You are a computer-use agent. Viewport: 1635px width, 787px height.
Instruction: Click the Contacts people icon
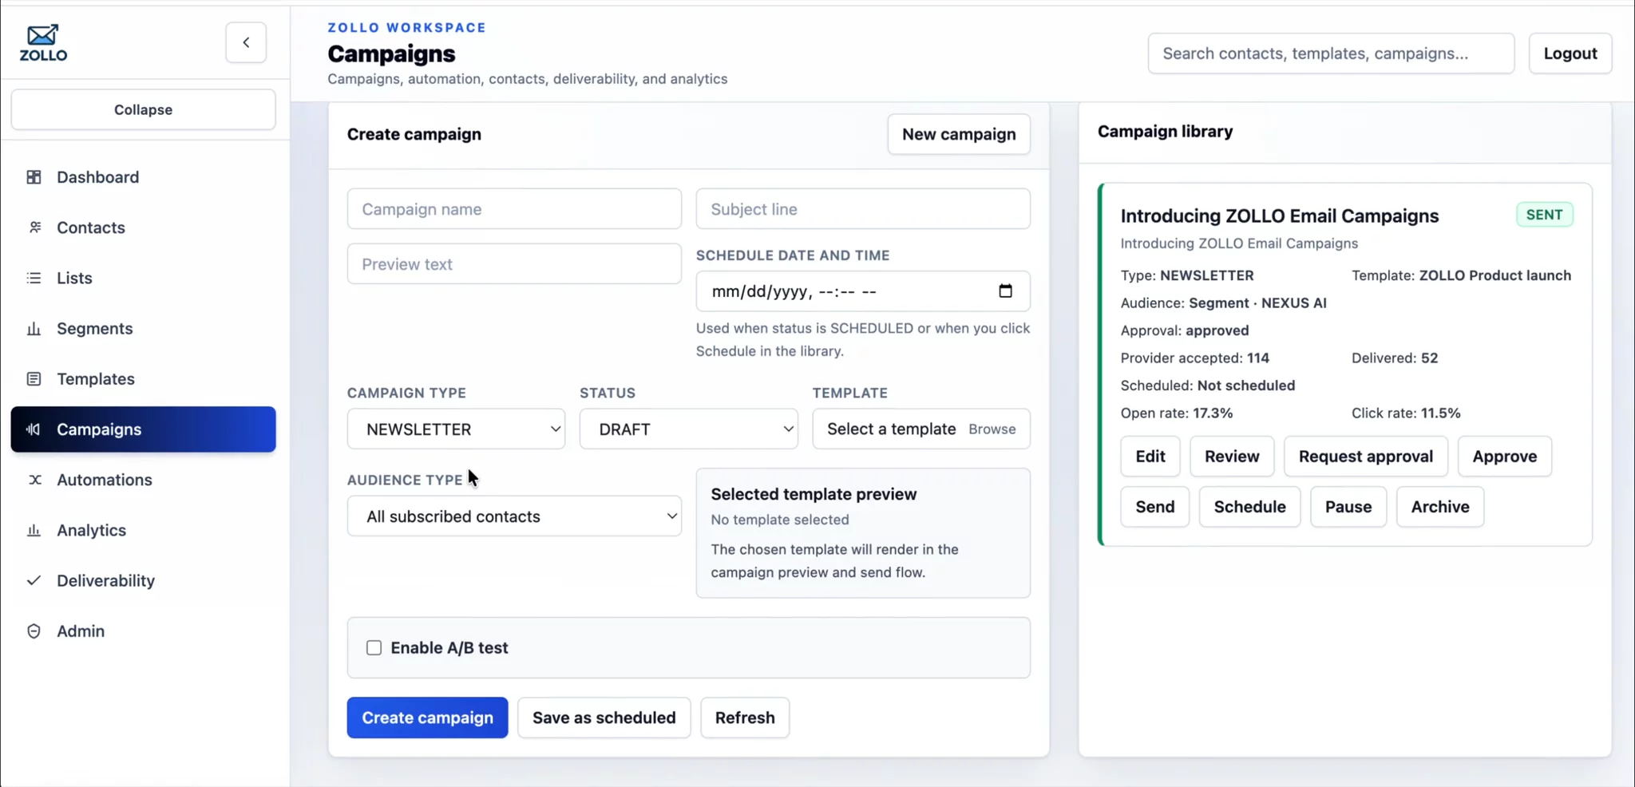pos(34,227)
